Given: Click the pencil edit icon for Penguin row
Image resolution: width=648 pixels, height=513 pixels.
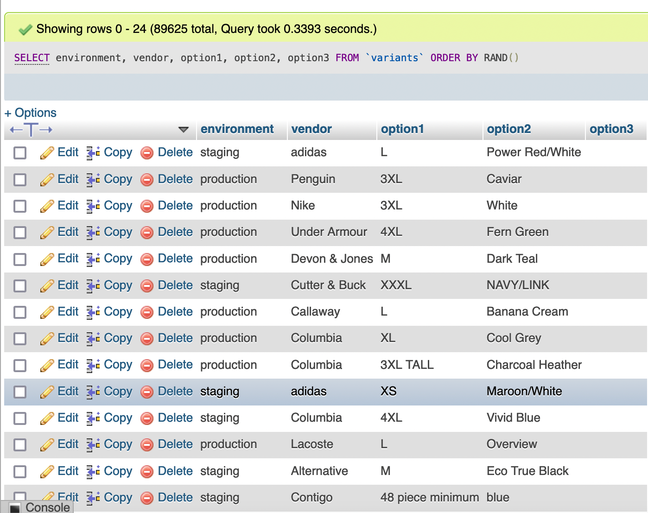Looking at the screenshot, I should pos(47,179).
